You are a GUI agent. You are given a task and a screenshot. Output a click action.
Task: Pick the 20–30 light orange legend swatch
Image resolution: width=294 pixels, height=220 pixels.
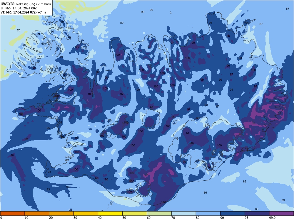(61, 214)
